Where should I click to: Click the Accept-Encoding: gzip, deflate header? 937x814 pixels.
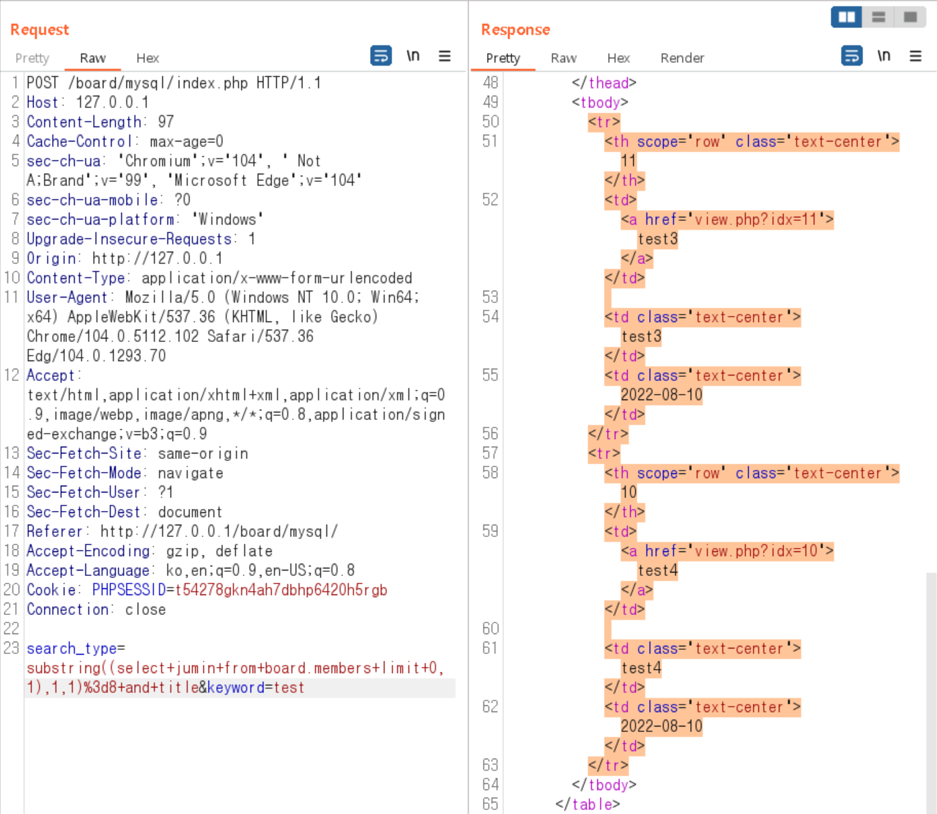coord(150,551)
